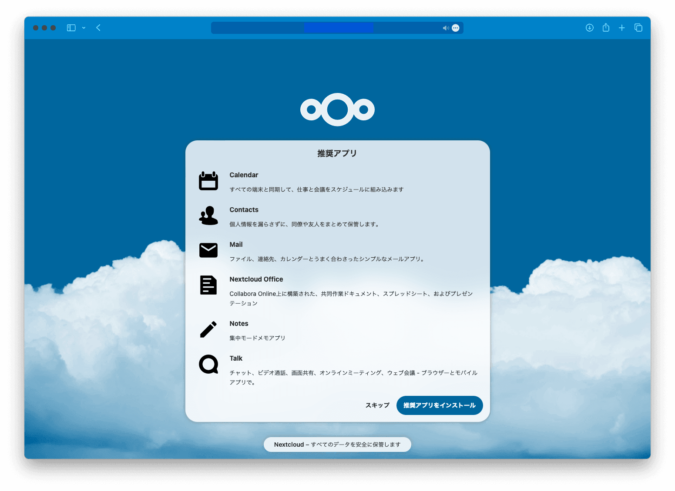
Task: Select the Nextcloud Office document icon
Action: click(208, 285)
